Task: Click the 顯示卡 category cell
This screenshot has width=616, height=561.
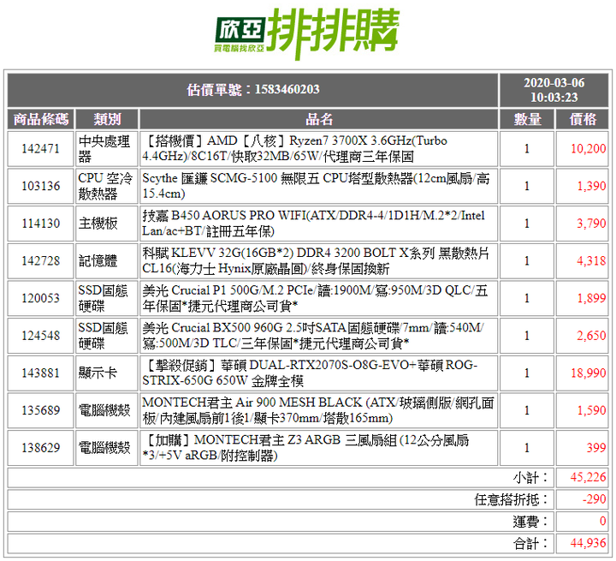Action: point(107,373)
